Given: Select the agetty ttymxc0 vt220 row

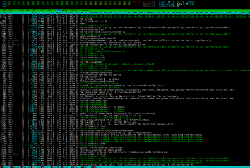Looking at the screenshot, I should [x=125, y=124].
